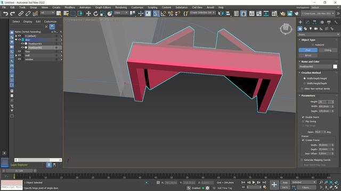Toggle visibility eye of PivotDoor001
This screenshot has width=341, height=191.
(x=22, y=44)
